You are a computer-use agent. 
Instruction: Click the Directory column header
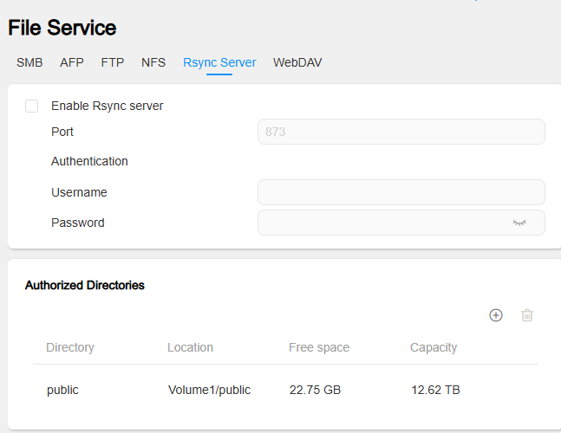point(70,347)
